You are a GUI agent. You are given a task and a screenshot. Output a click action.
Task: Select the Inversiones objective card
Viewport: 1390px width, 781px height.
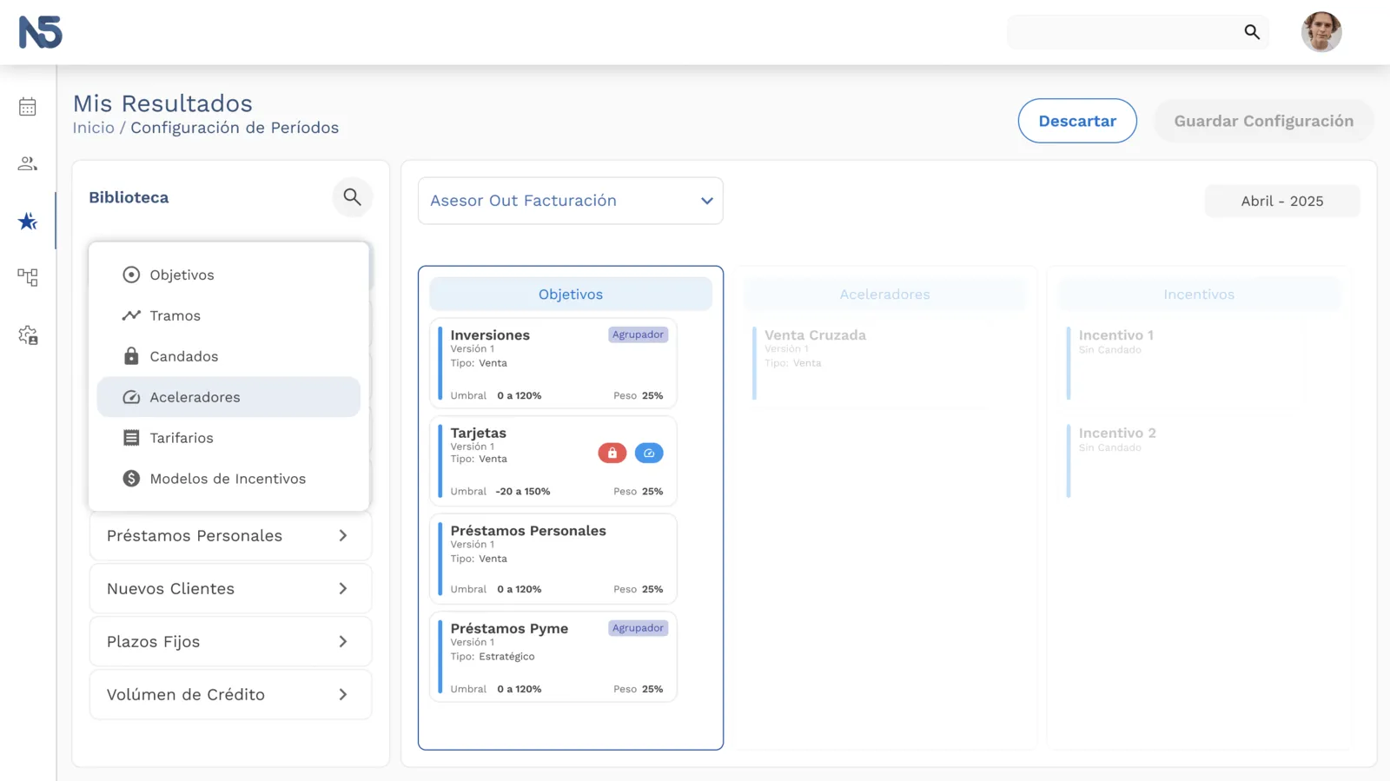coord(553,363)
